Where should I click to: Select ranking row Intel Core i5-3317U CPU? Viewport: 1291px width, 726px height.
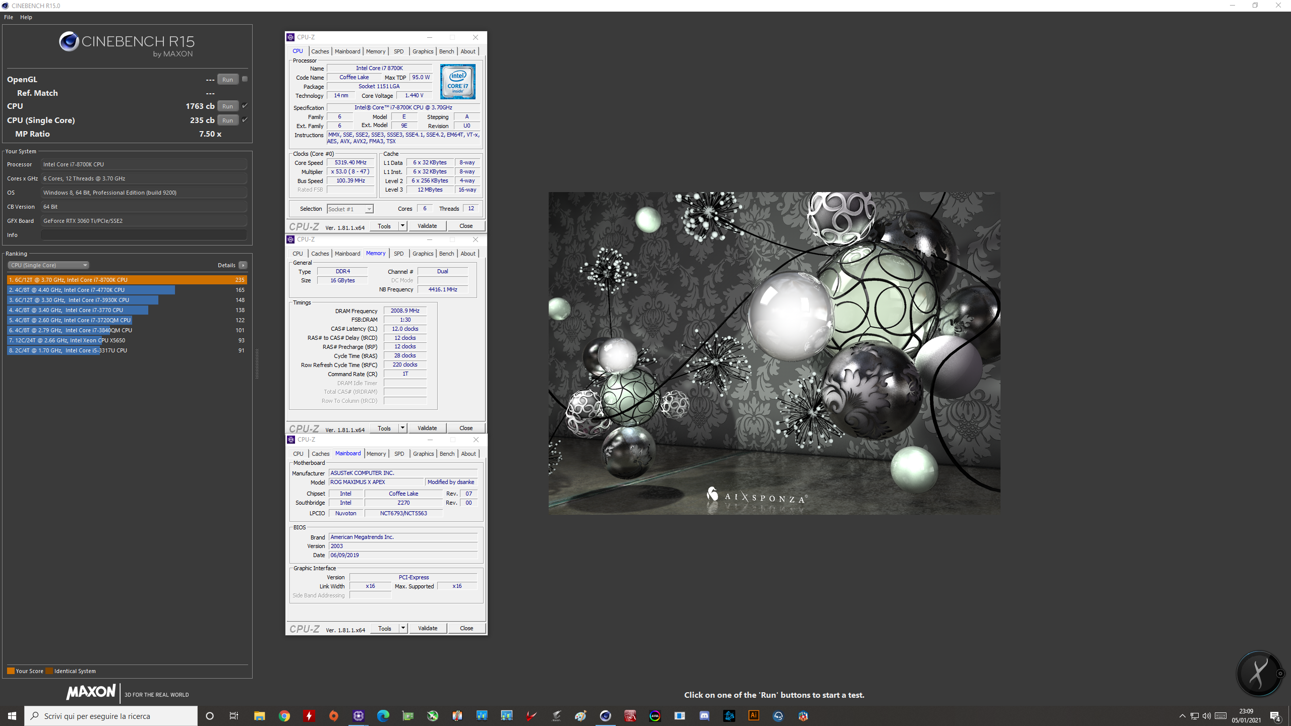(x=127, y=350)
